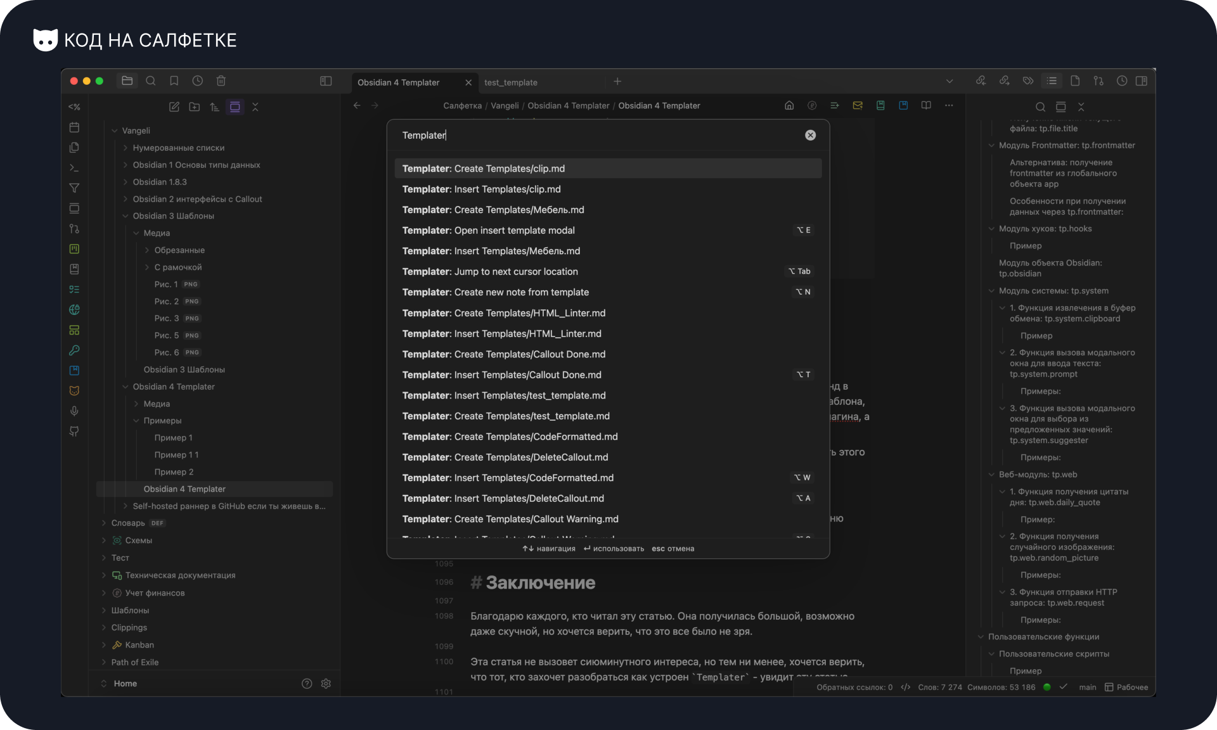Create a new folder in the file explorer
Image resolution: width=1217 pixels, height=730 pixels.
click(x=195, y=107)
